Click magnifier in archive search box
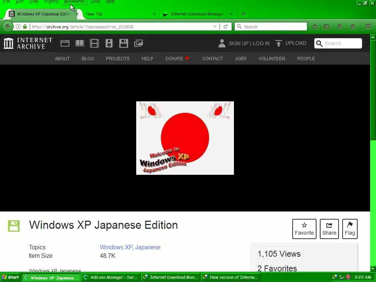This screenshot has width=376, height=282. pyautogui.click(x=319, y=43)
